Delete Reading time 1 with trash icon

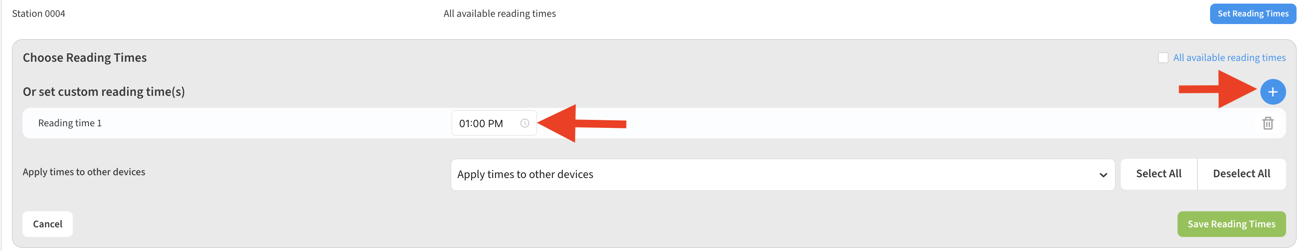click(1268, 123)
